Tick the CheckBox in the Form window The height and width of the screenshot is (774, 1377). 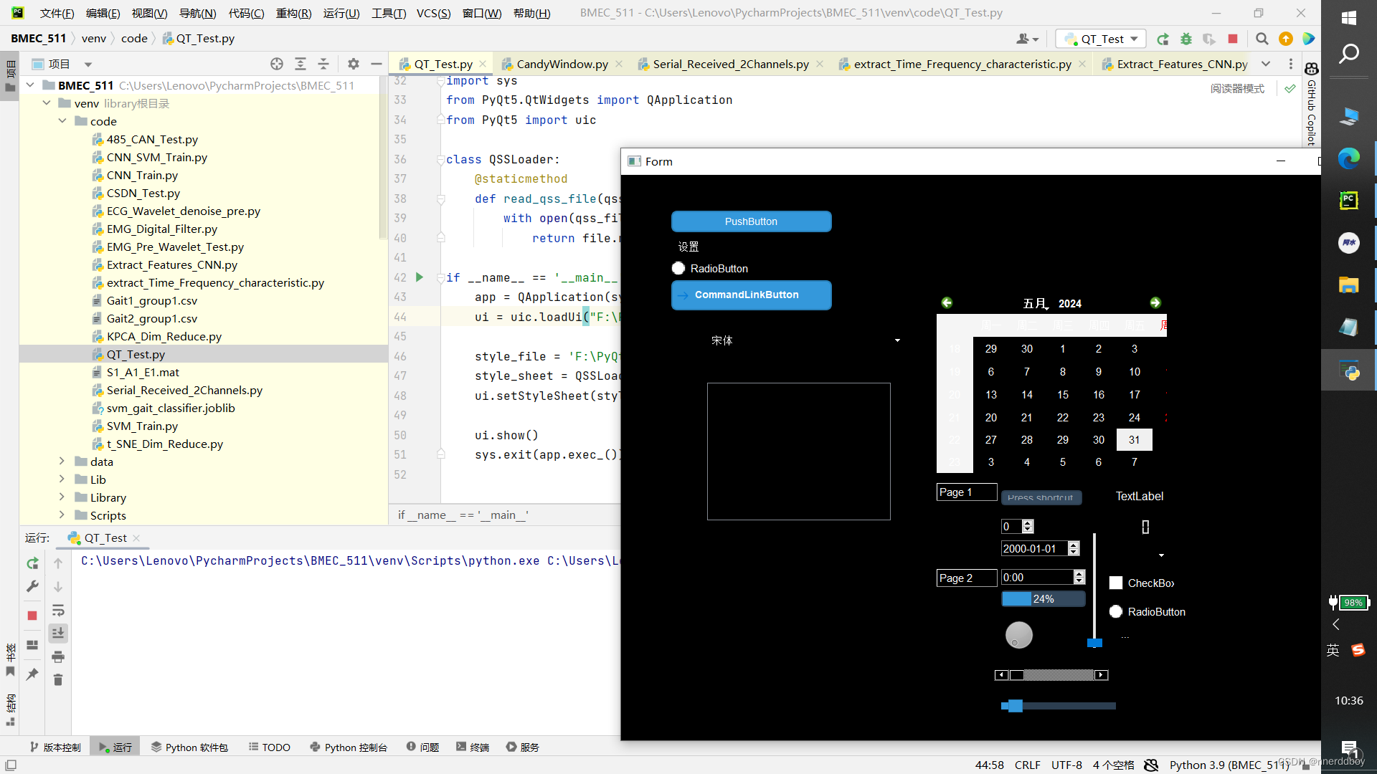pyautogui.click(x=1116, y=583)
